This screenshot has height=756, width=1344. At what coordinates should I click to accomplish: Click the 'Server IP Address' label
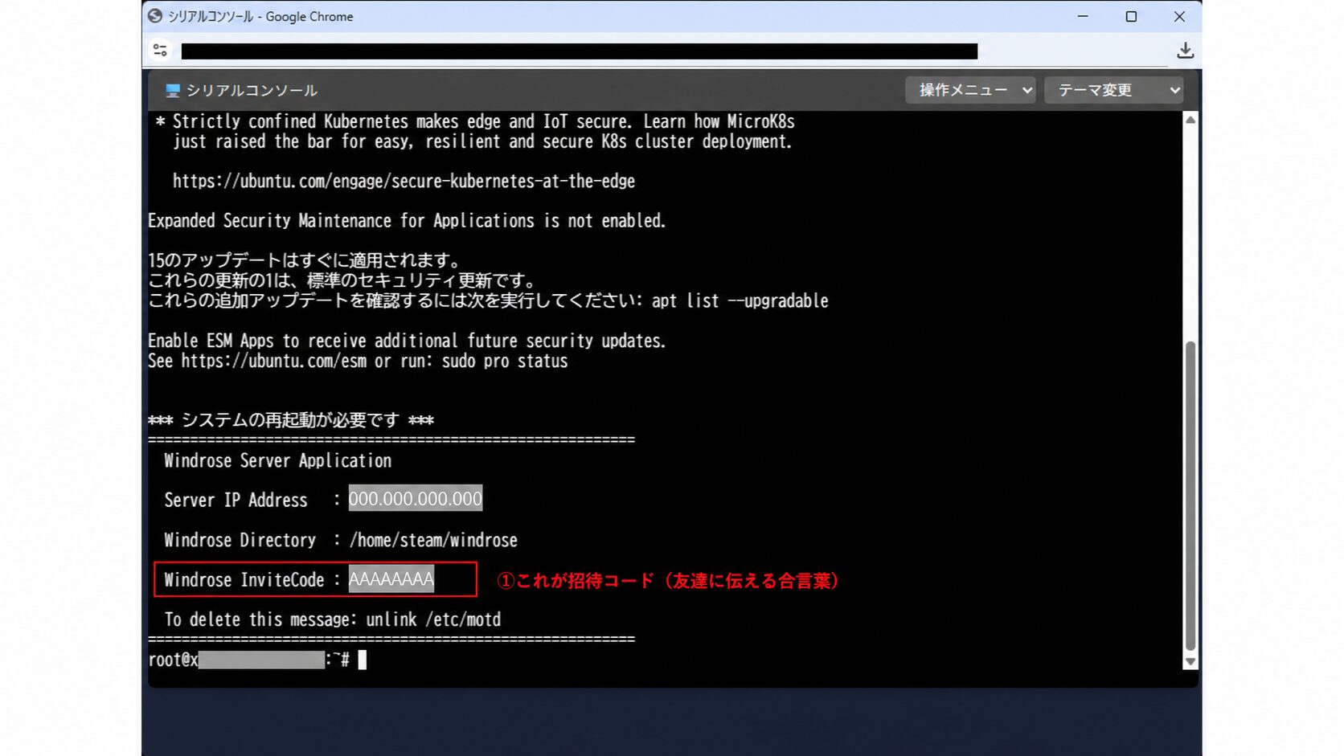pyautogui.click(x=236, y=500)
